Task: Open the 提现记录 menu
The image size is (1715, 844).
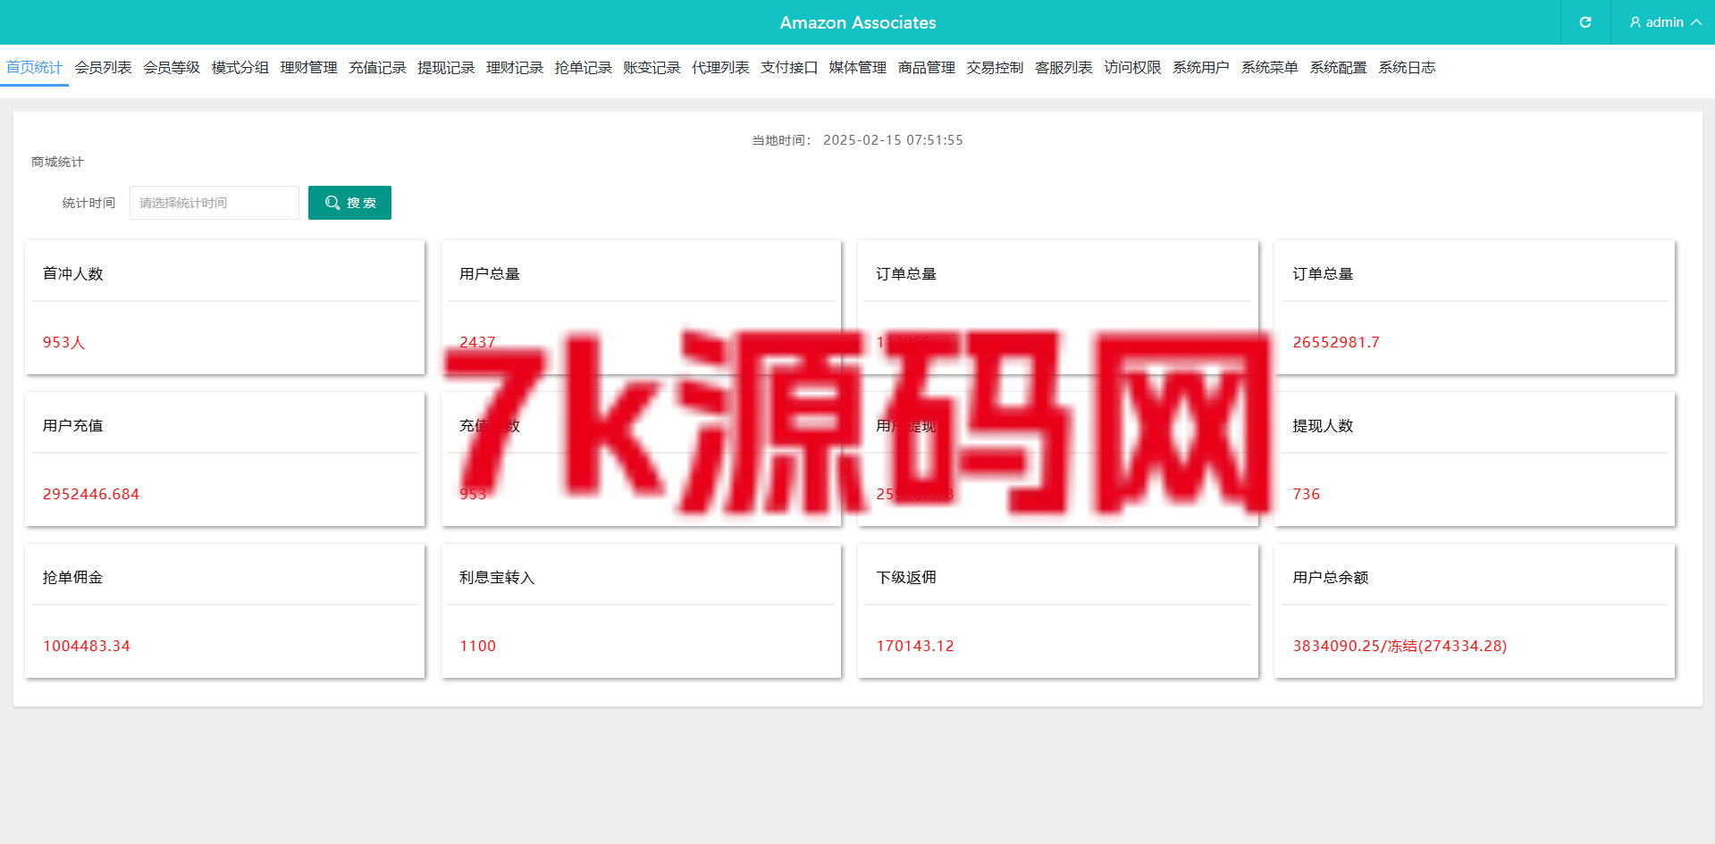Action: [446, 67]
